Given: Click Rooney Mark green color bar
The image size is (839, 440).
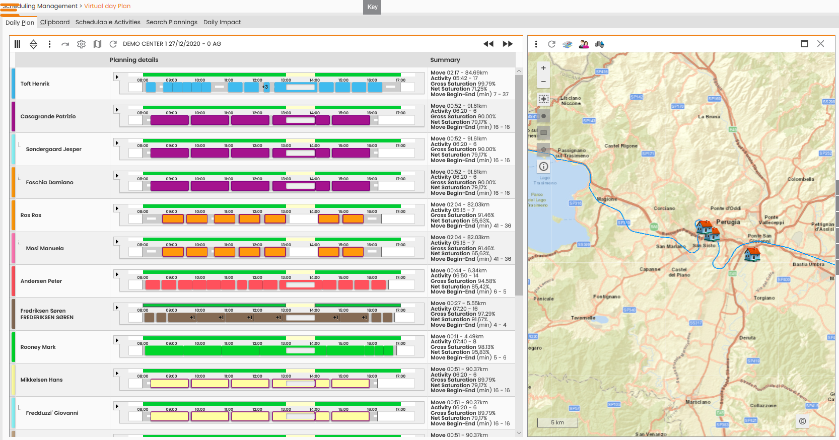Looking at the screenshot, I should [13, 347].
